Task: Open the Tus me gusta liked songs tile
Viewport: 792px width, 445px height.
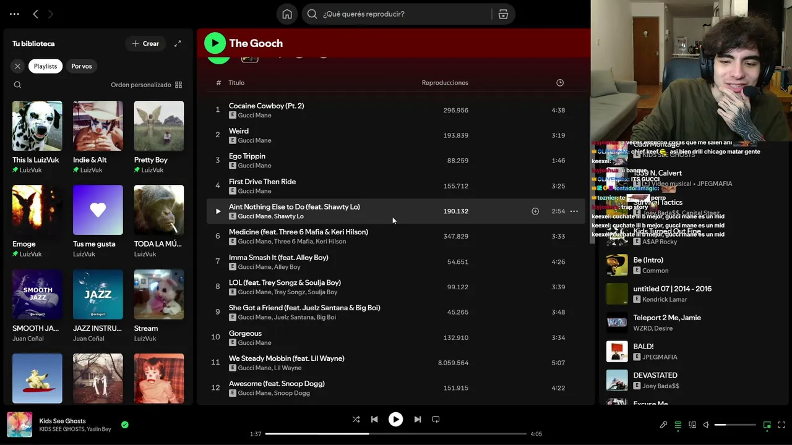Action: (98, 210)
